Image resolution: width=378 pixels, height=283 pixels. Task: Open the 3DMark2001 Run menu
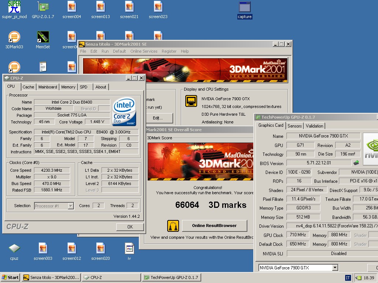(x=105, y=51)
